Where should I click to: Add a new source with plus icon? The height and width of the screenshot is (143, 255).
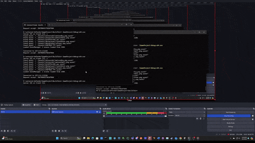click(53, 131)
